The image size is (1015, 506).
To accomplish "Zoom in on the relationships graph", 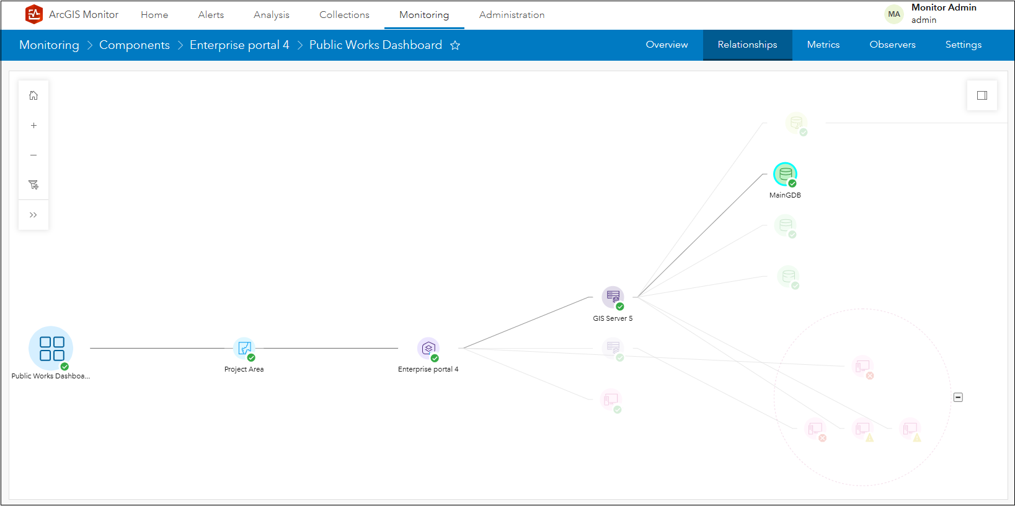I will coord(33,125).
